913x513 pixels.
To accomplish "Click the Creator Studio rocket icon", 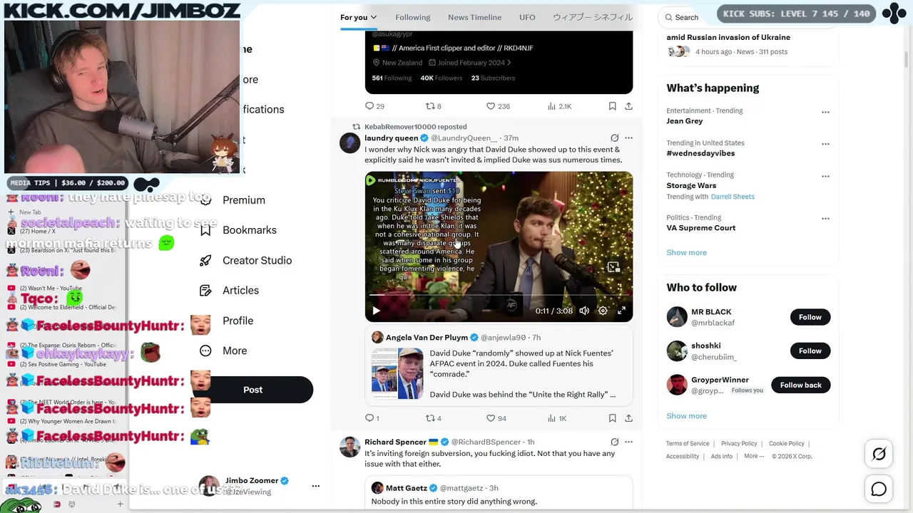I will pyautogui.click(x=205, y=260).
